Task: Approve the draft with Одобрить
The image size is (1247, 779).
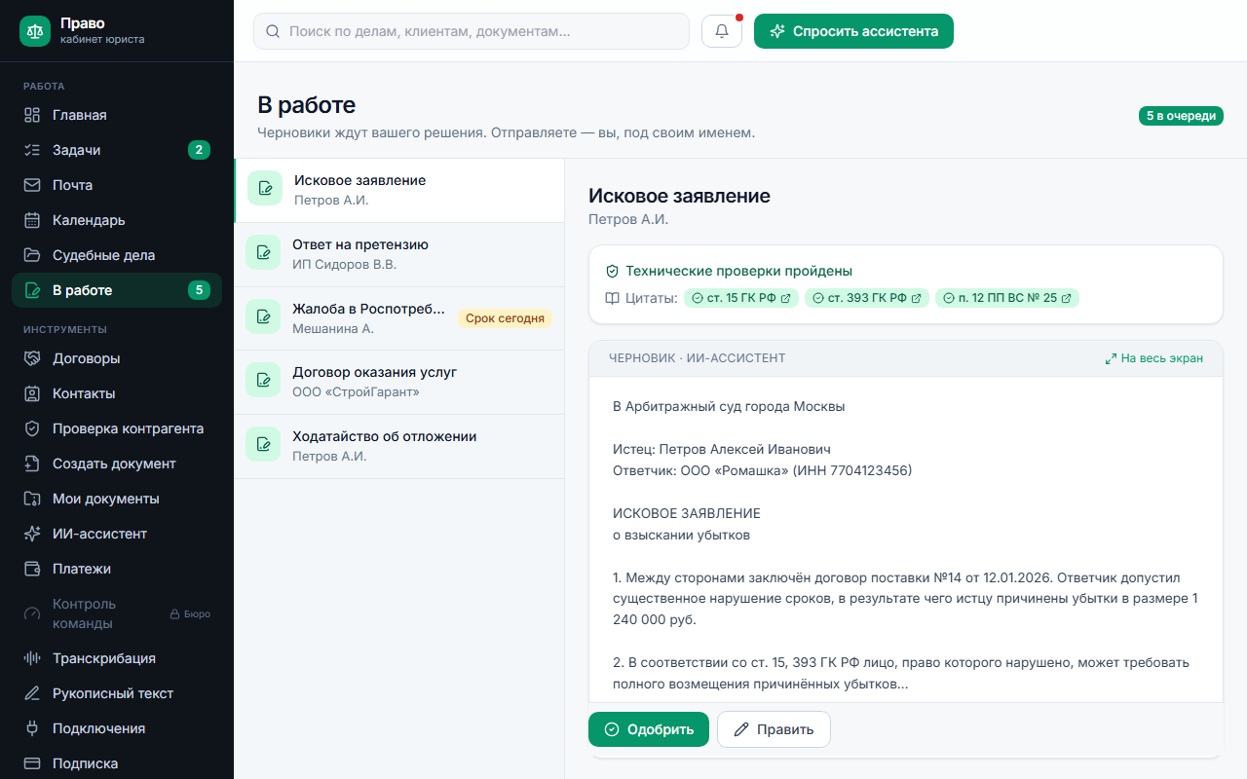Action: (x=649, y=729)
